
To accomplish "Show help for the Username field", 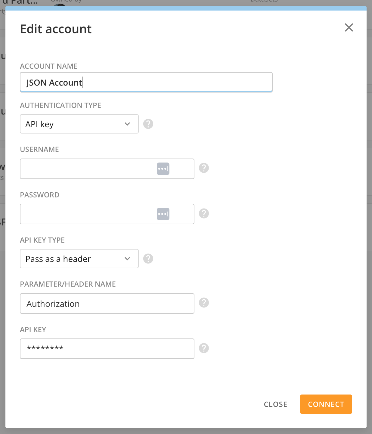I will [x=204, y=168].
